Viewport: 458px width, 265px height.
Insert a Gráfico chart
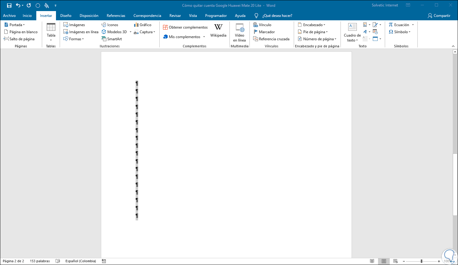143,25
